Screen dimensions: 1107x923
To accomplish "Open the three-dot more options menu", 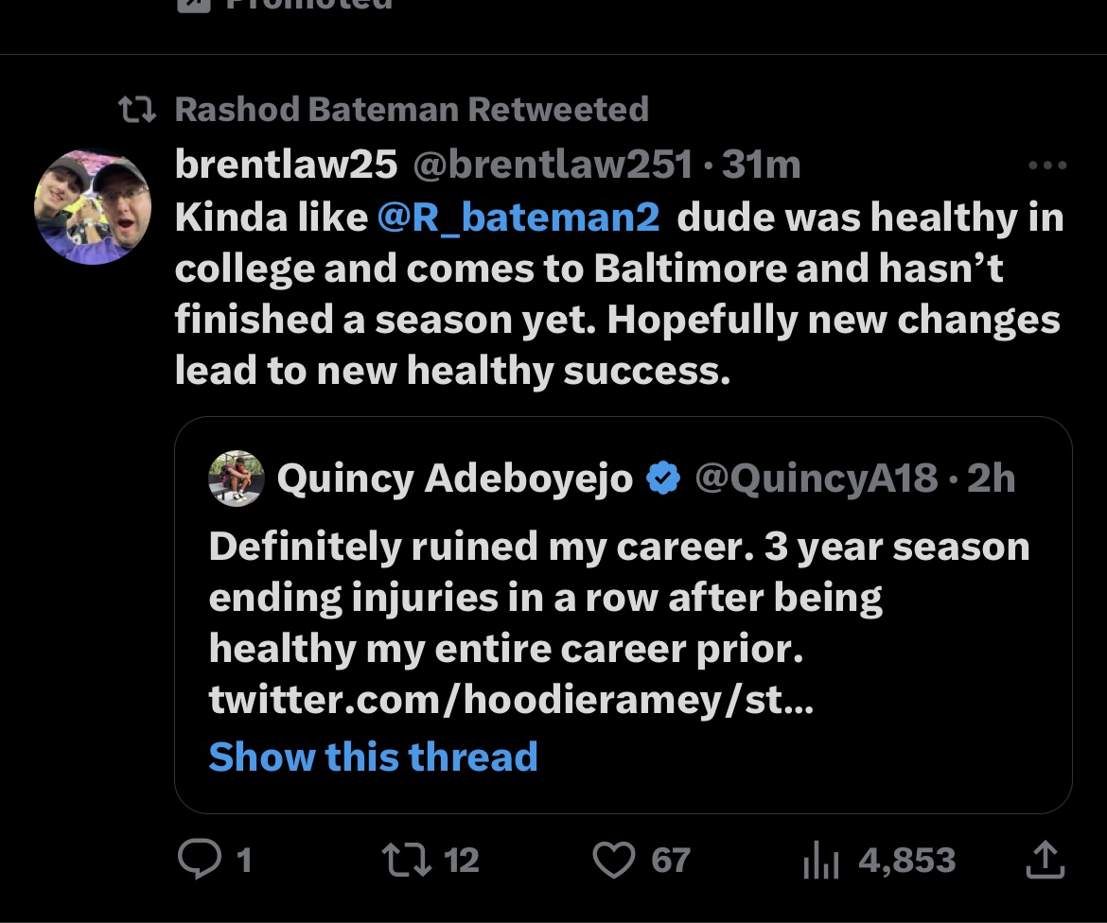I will point(1047,165).
